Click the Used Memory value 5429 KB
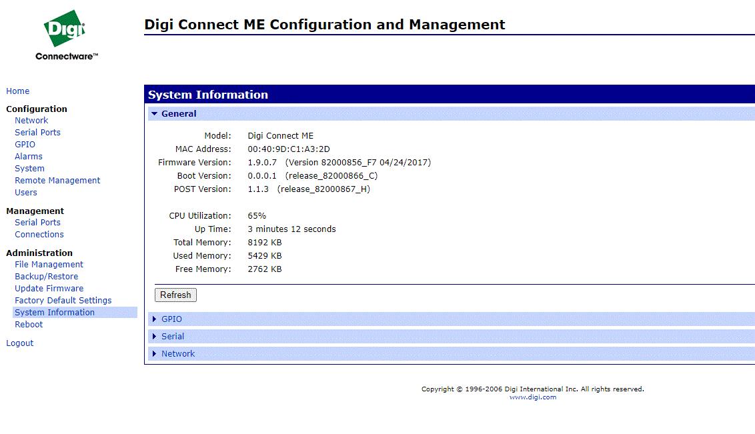Screen dimensions: 755x434 (x=265, y=256)
